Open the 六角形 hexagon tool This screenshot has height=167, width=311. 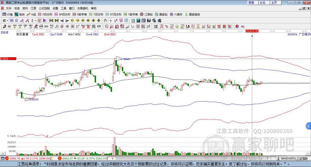pos(176,14)
